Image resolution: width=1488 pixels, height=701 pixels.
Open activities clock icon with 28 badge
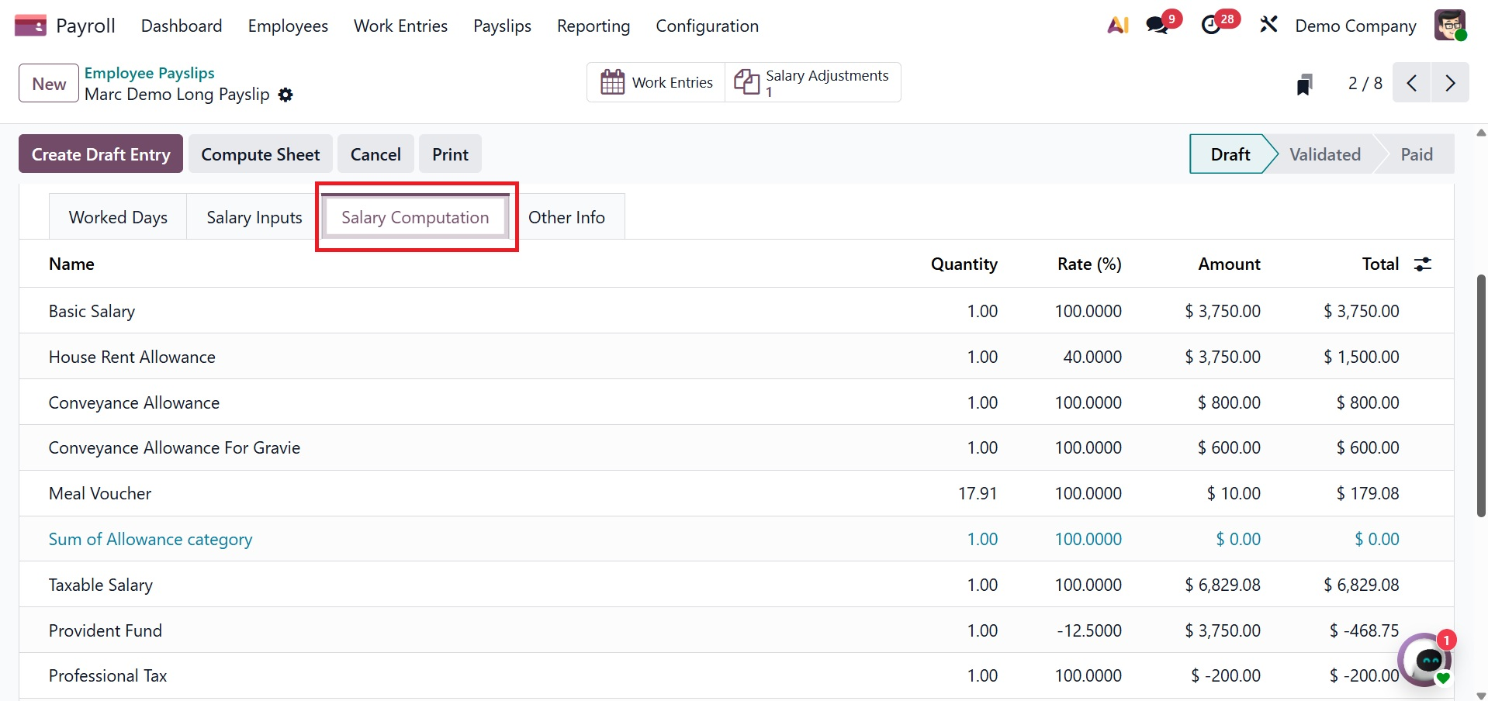[1212, 26]
